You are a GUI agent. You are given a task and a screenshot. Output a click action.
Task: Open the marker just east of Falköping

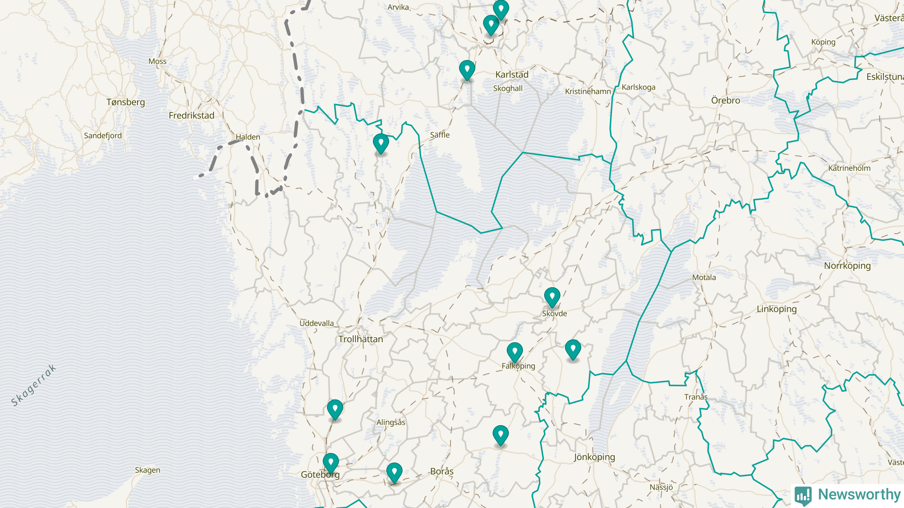(x=573, y=350)
